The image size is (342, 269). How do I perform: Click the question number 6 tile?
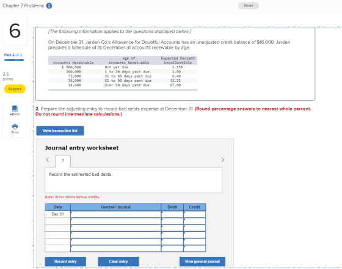click(15, 30)
